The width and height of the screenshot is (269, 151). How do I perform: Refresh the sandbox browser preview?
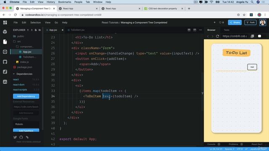[x=218, y=36]
